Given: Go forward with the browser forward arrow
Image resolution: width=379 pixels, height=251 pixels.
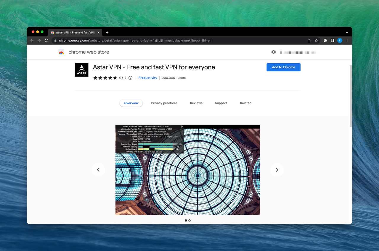Looking at the screenshot, I should [x=39, y=41].
